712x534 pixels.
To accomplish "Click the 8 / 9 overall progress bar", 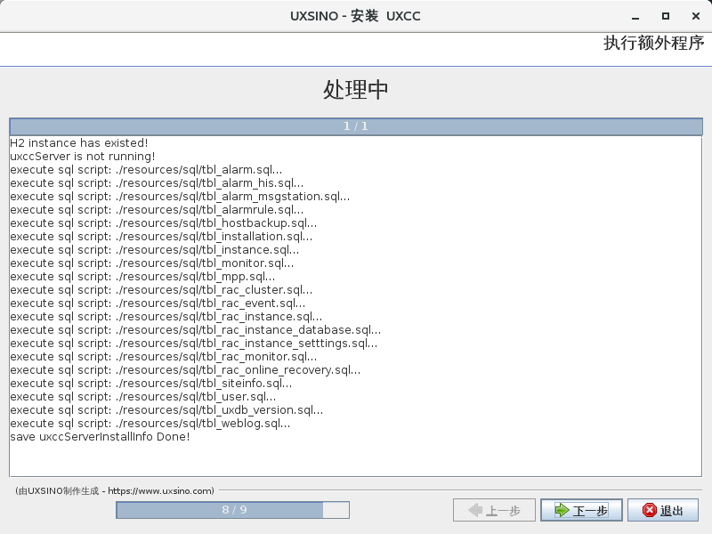I will coord(232,510).
